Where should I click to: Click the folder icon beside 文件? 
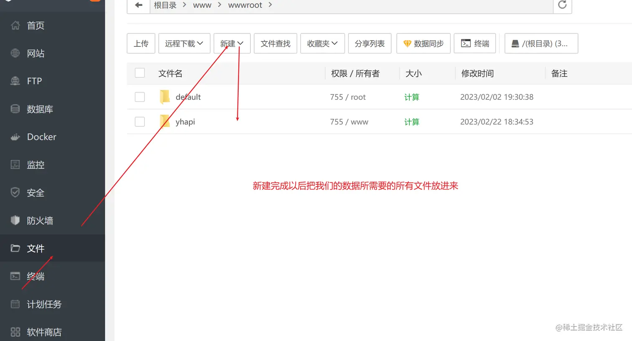pyautogui.click(x=15, y=248)
